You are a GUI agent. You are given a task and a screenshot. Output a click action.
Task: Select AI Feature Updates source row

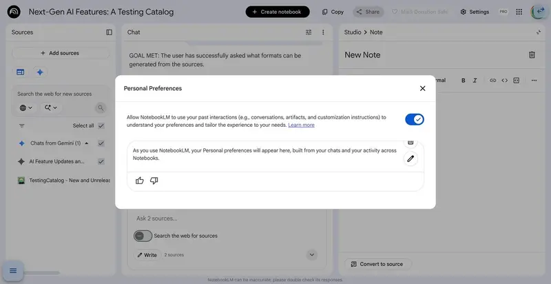[56, 161]
